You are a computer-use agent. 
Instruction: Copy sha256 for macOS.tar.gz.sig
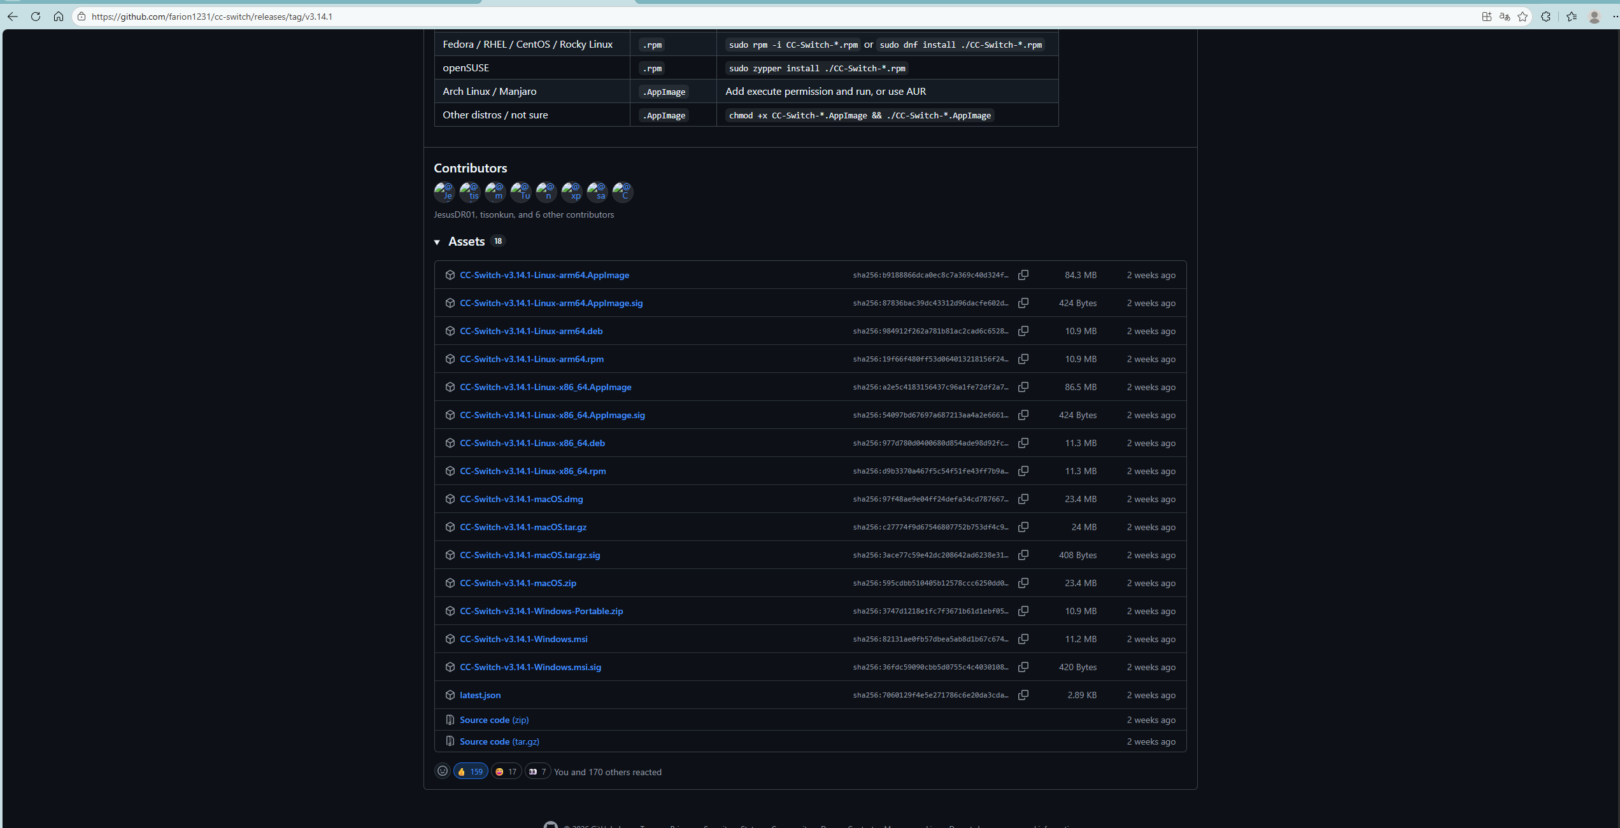point(1023,555)
